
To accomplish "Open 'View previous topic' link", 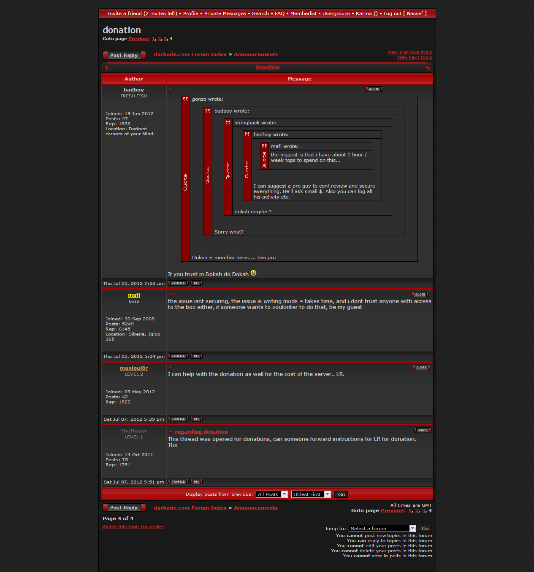I will point(409,52).
